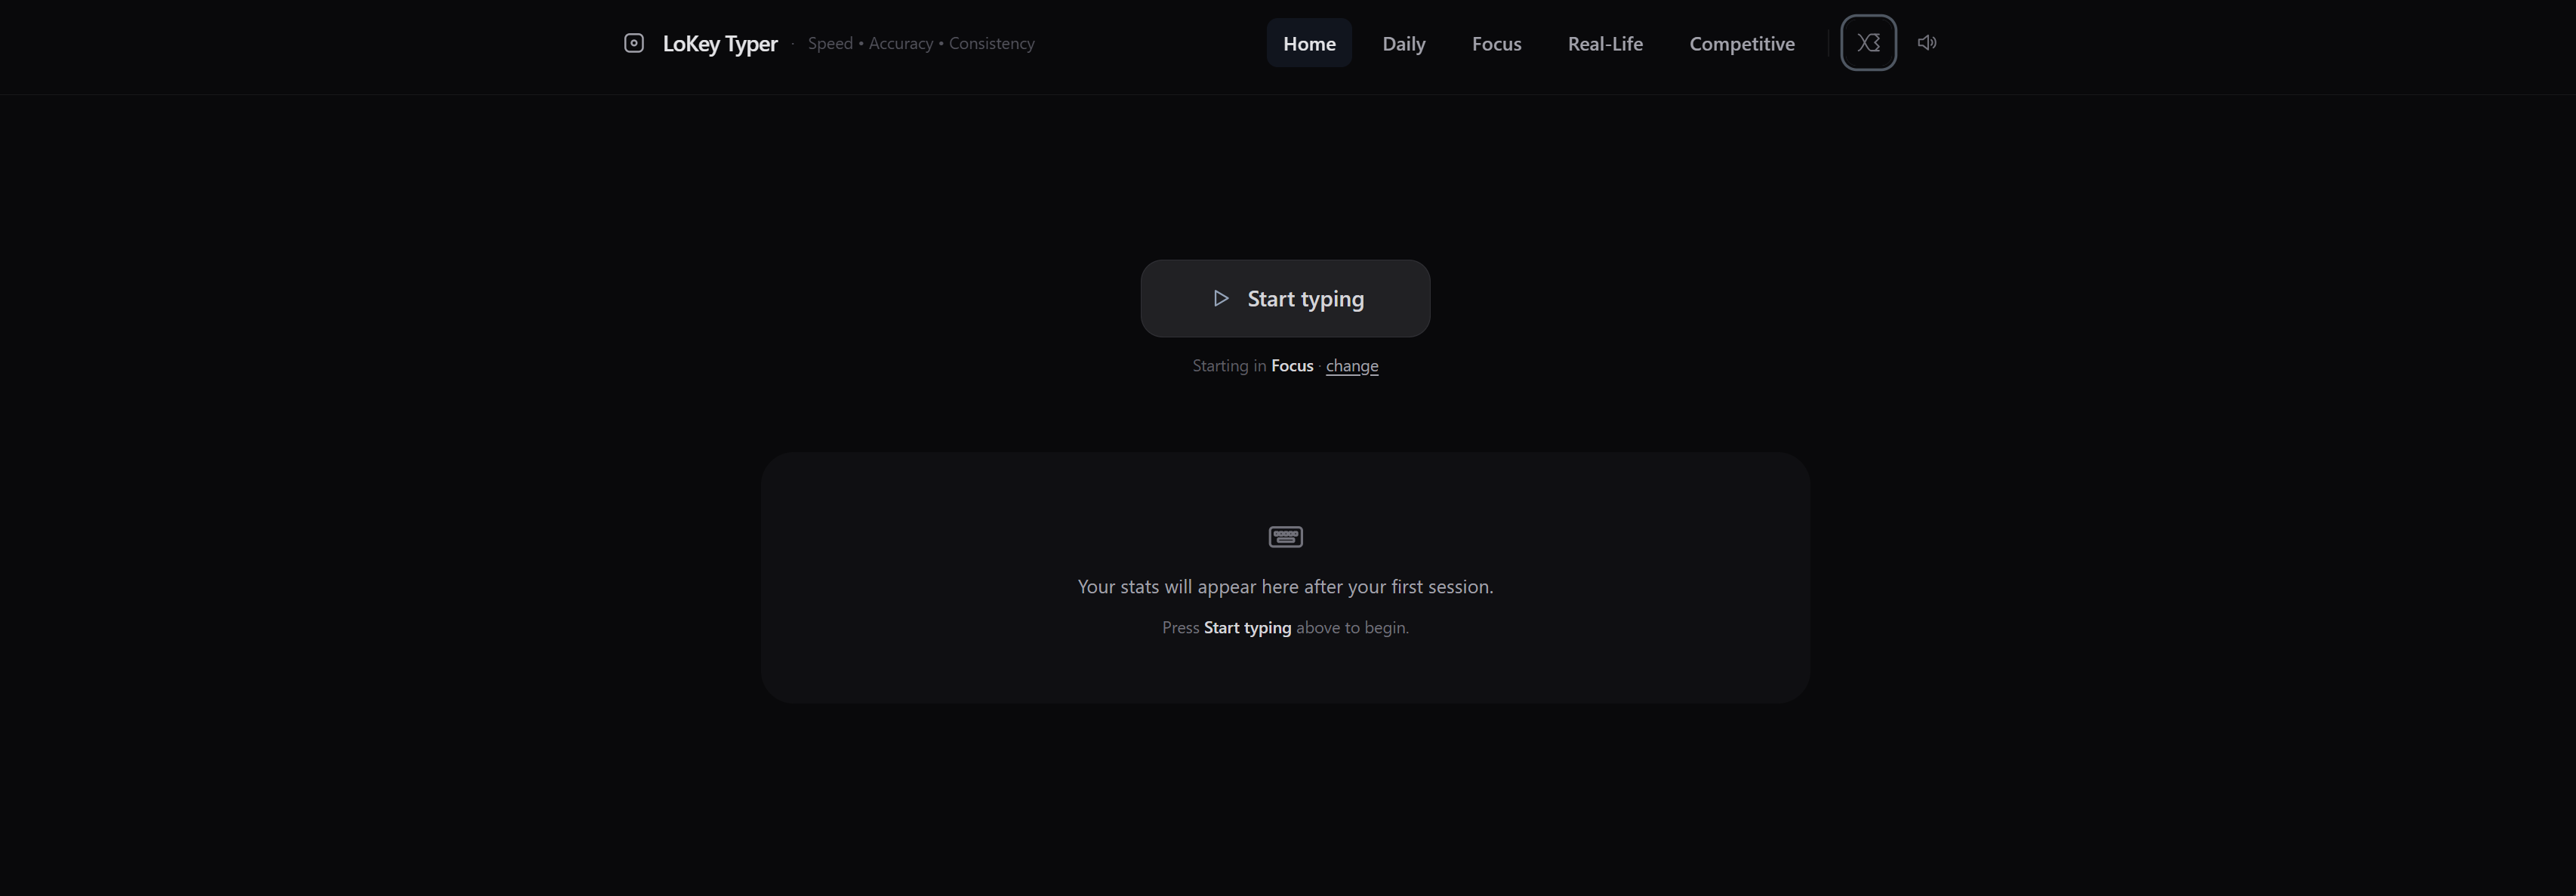The width and height of the screenshot is (2576, 896).
Task: Select the Real-Life tab
Action: point(1604,44)
